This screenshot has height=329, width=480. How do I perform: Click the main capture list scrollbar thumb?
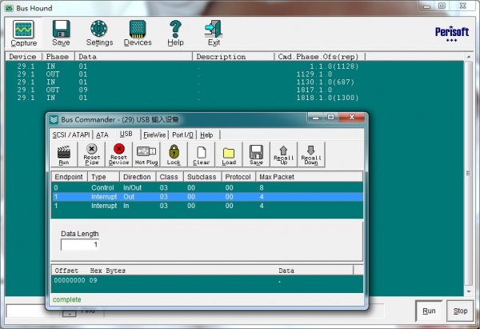click(x=468, y=173)
